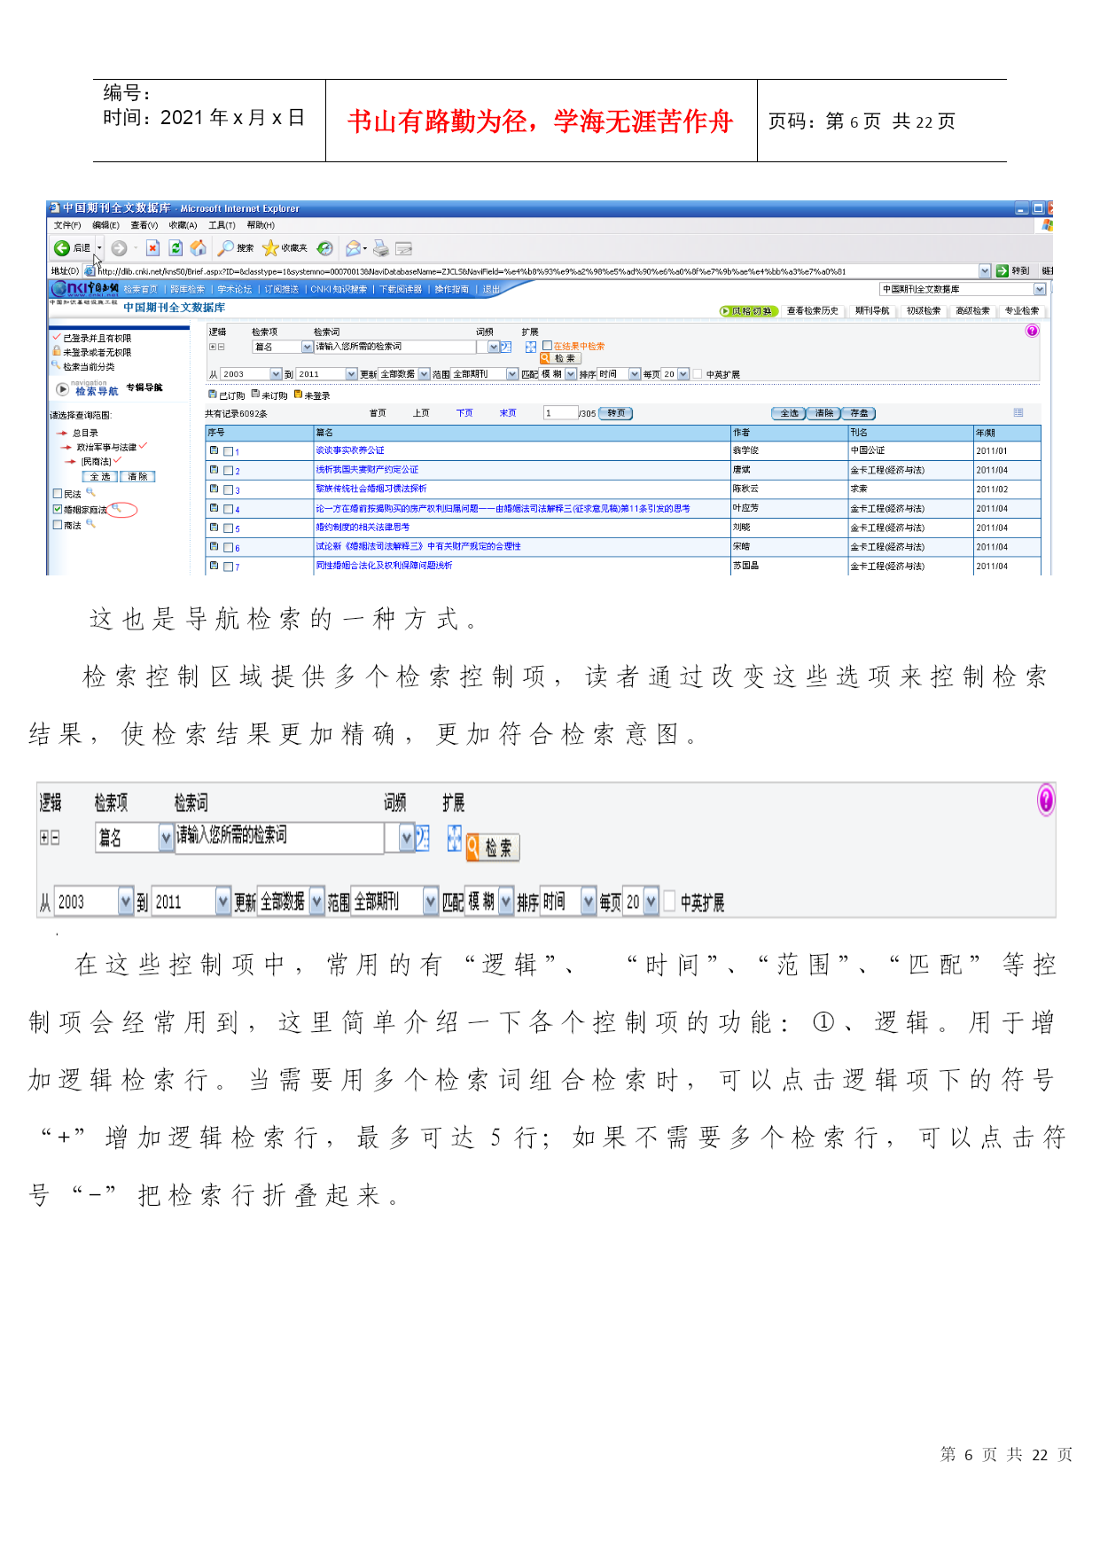Open the 编辑(E) menu
Image resolution: width=1100 pixels, height=1556 pixels.
coord(105,225)
